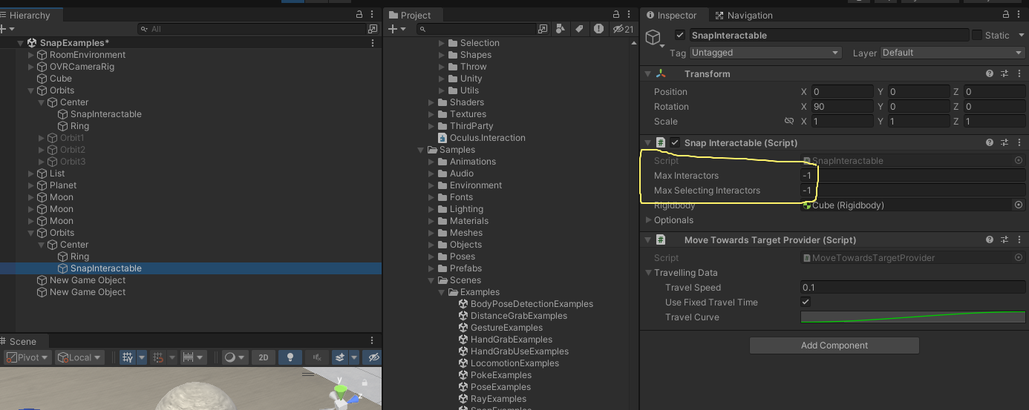
Task: Toggle scene lighting bulb
Action: (x=290, y=357)
